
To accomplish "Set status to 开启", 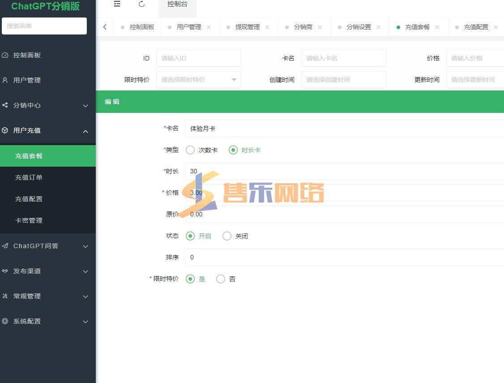I will coord(190,236).
